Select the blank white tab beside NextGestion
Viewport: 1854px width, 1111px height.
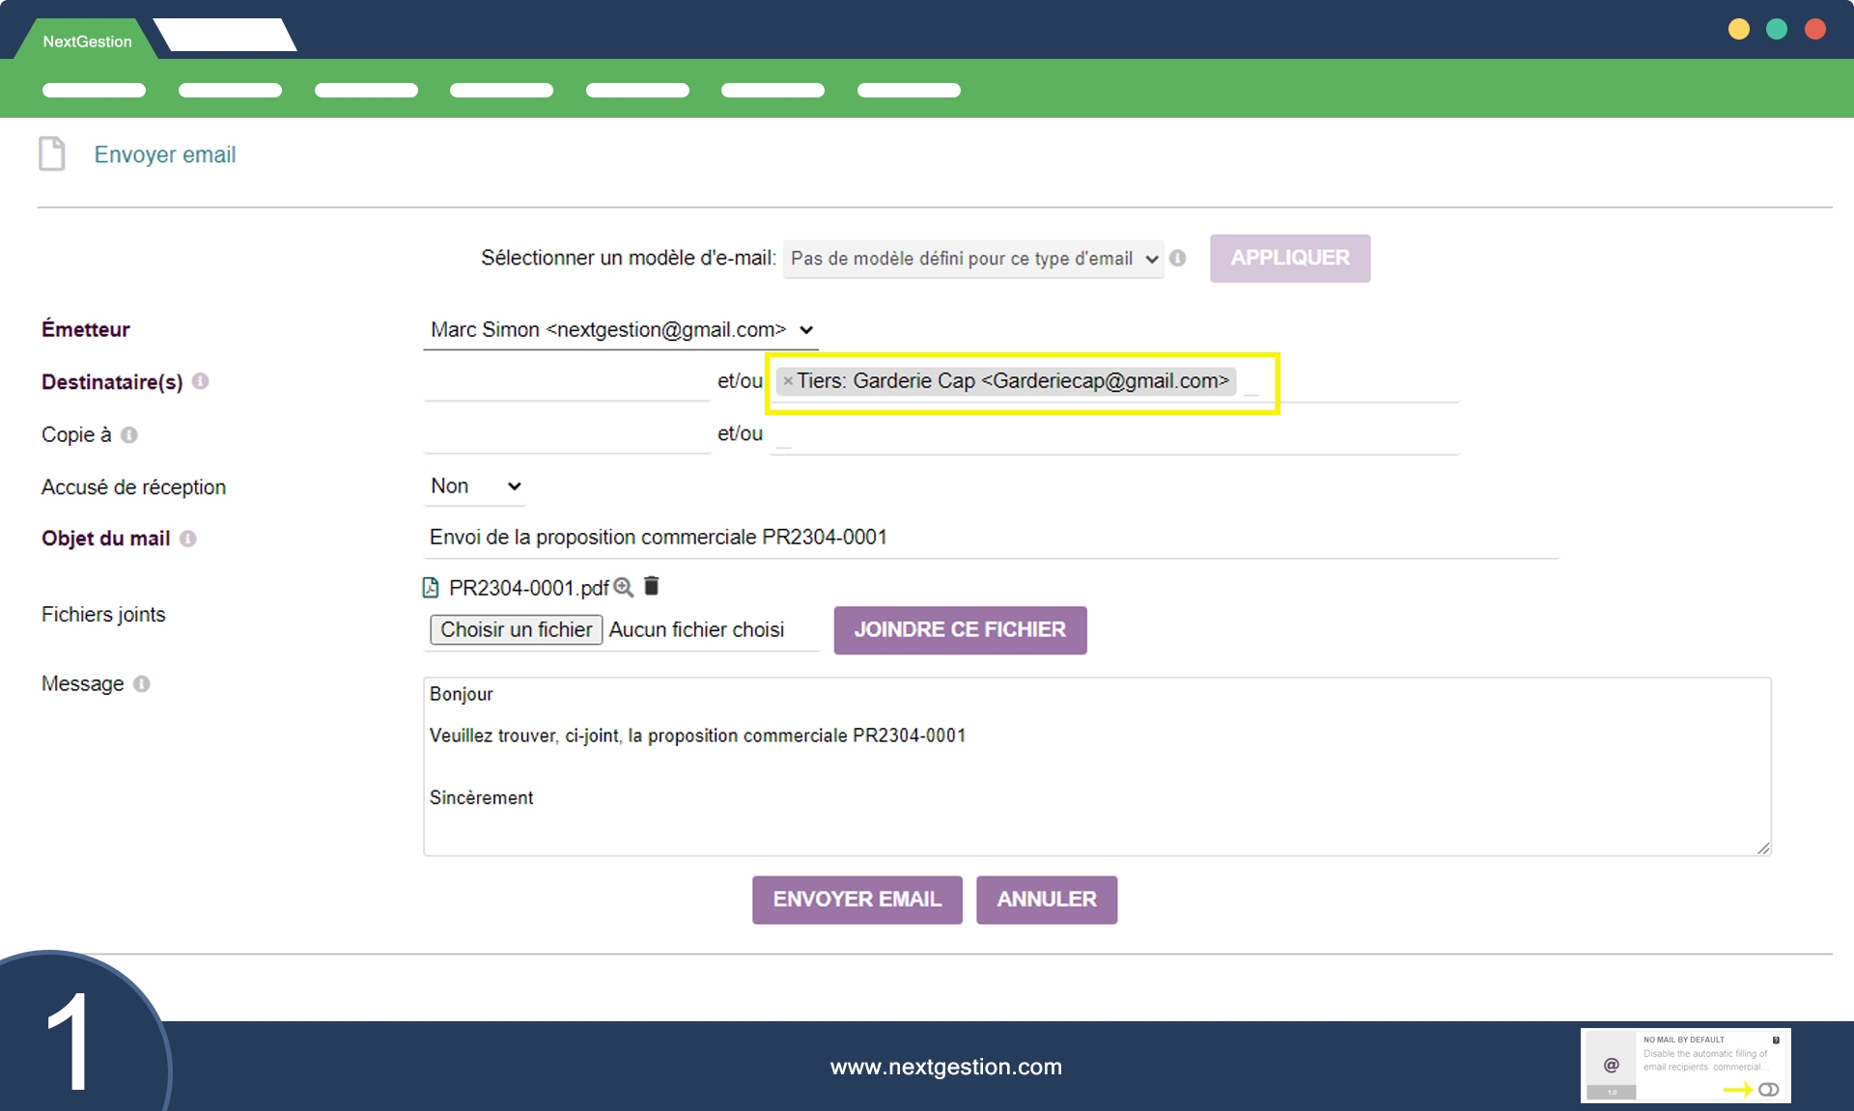225,36
